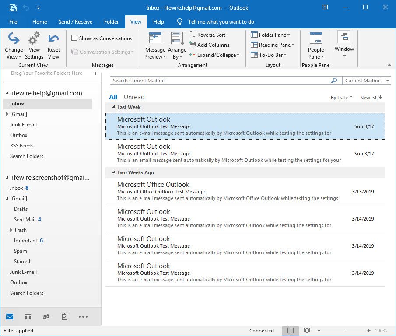Open Folder Pane dropdown
The image size is (396, 336).
click(x=270, y=35)
